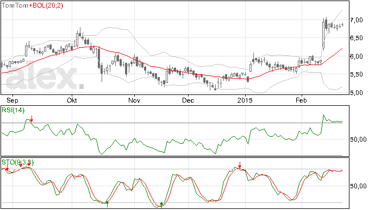Click the leftmost red arrow in stochastic panel
This screenshot has height=210, width=375.
tap(7, 168)
